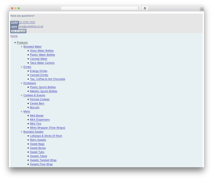Go to Sweet Boxes
Screen dimensions: 213x180
(x=38, y=148)
